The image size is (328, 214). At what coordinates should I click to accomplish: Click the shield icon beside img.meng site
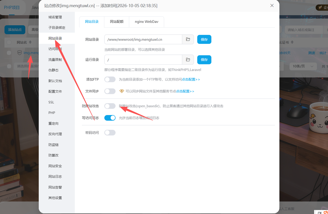click(x=20, y=53)
